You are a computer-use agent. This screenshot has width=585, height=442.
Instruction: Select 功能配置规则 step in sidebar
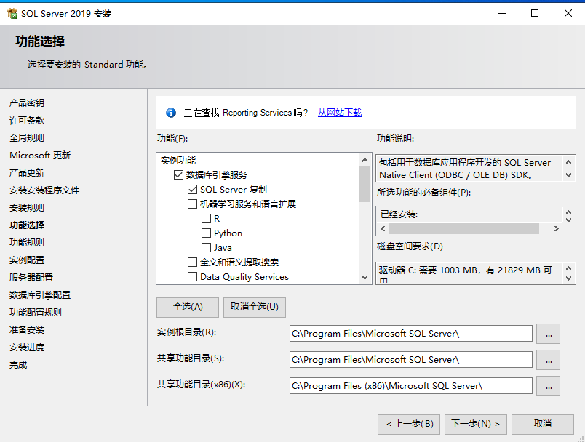click(x=36, y=313)
